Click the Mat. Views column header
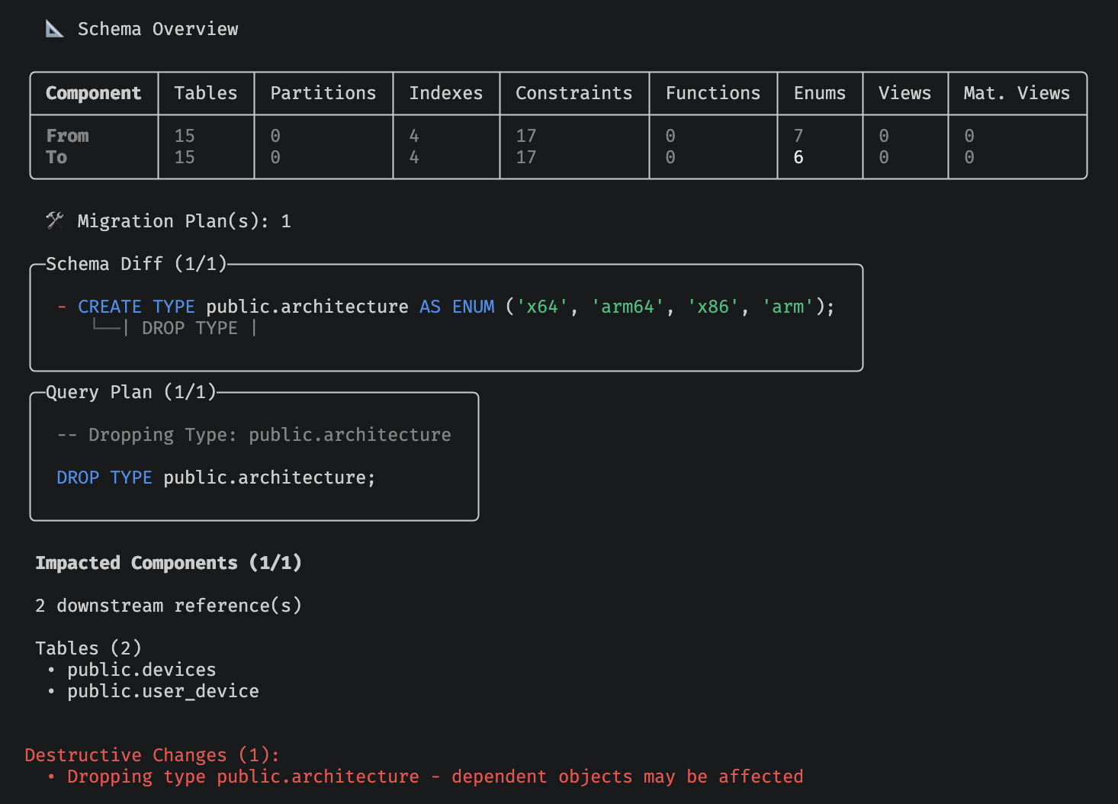The image size is (1118, 804). pyautogui.click(x=1017, y=93)
